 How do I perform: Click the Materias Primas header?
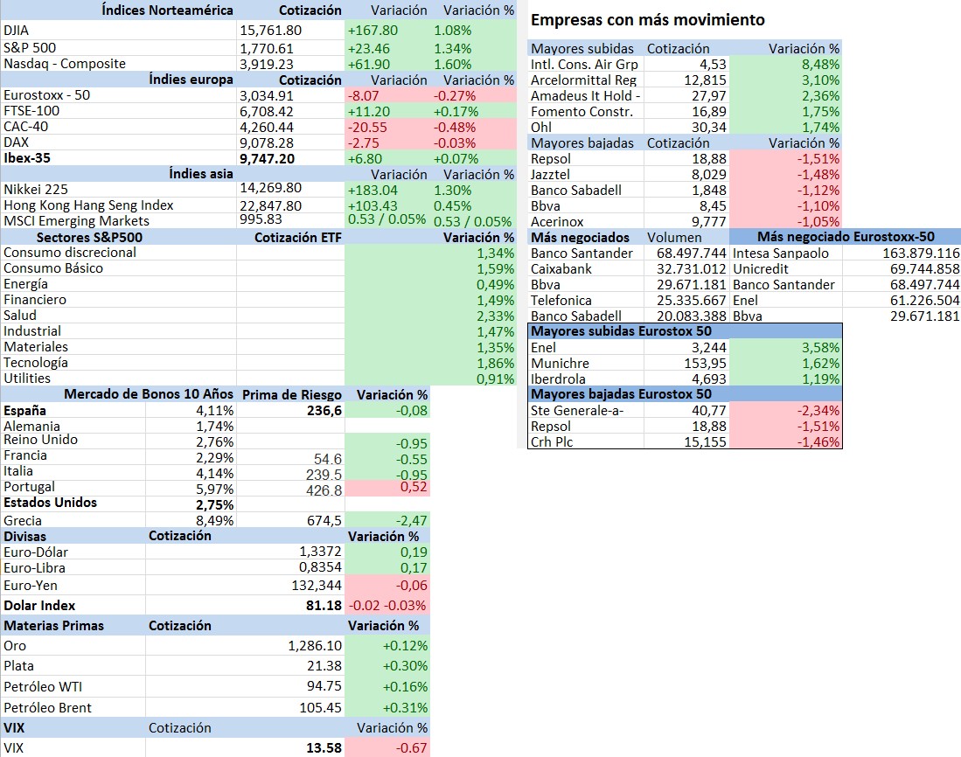54,625
